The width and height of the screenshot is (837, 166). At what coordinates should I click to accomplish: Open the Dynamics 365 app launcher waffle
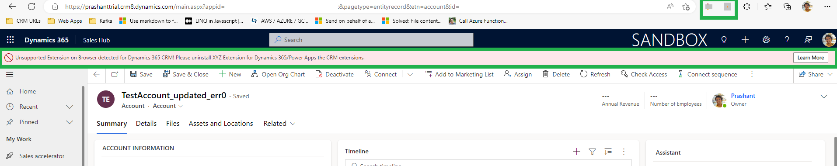(x=10, y=40)
